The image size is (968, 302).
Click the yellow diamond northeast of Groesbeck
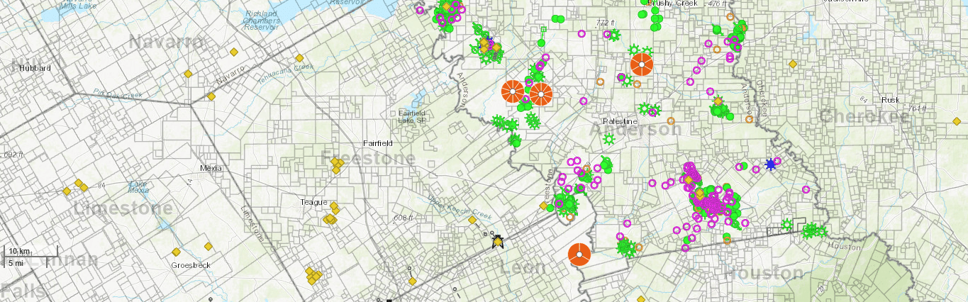click(208, 246)
